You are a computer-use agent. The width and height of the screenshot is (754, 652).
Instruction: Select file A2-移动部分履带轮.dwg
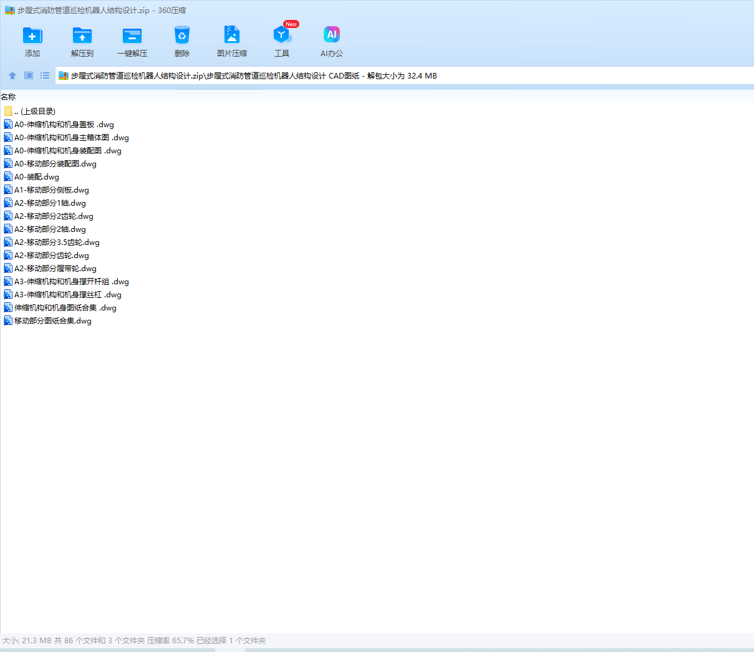[x=51, y=268]
